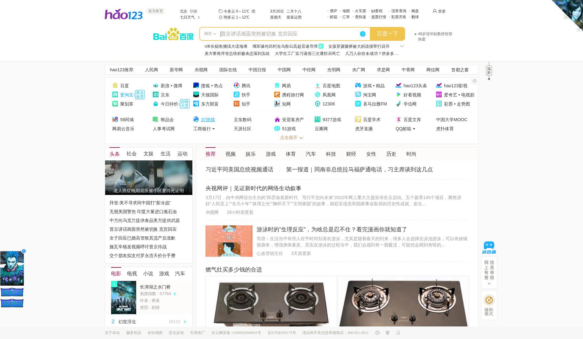Open QQ邮箱 dropdown arrow
This screenshot has width=583, height=339.
point(414,129)
